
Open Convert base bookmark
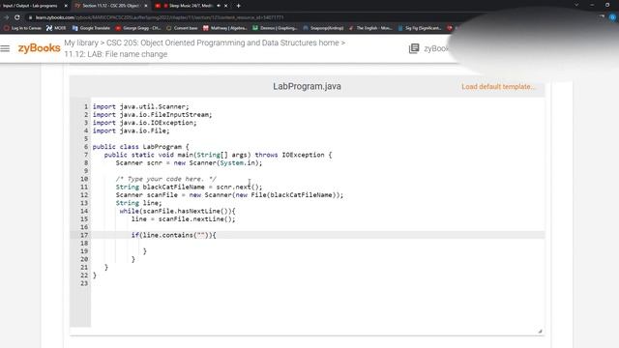(x=182, y=28)
